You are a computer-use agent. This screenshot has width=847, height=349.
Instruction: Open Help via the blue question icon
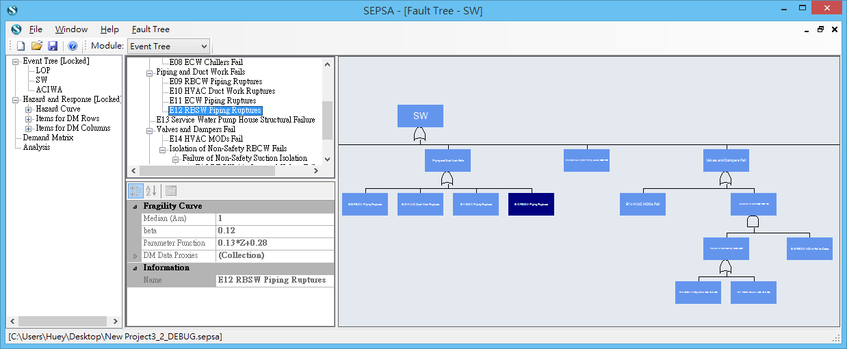pyautogui.click(x=73, y=46)
